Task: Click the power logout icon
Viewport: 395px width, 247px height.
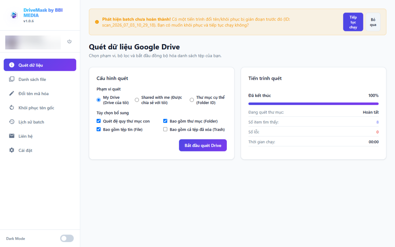Action: coord(69,41)
